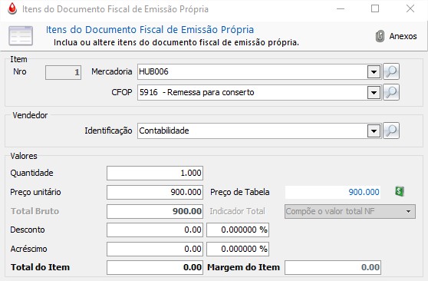This screenshot has width=428, height=281.
Task: Click the Desconto percentage field
Action: (x=238, y=230)
